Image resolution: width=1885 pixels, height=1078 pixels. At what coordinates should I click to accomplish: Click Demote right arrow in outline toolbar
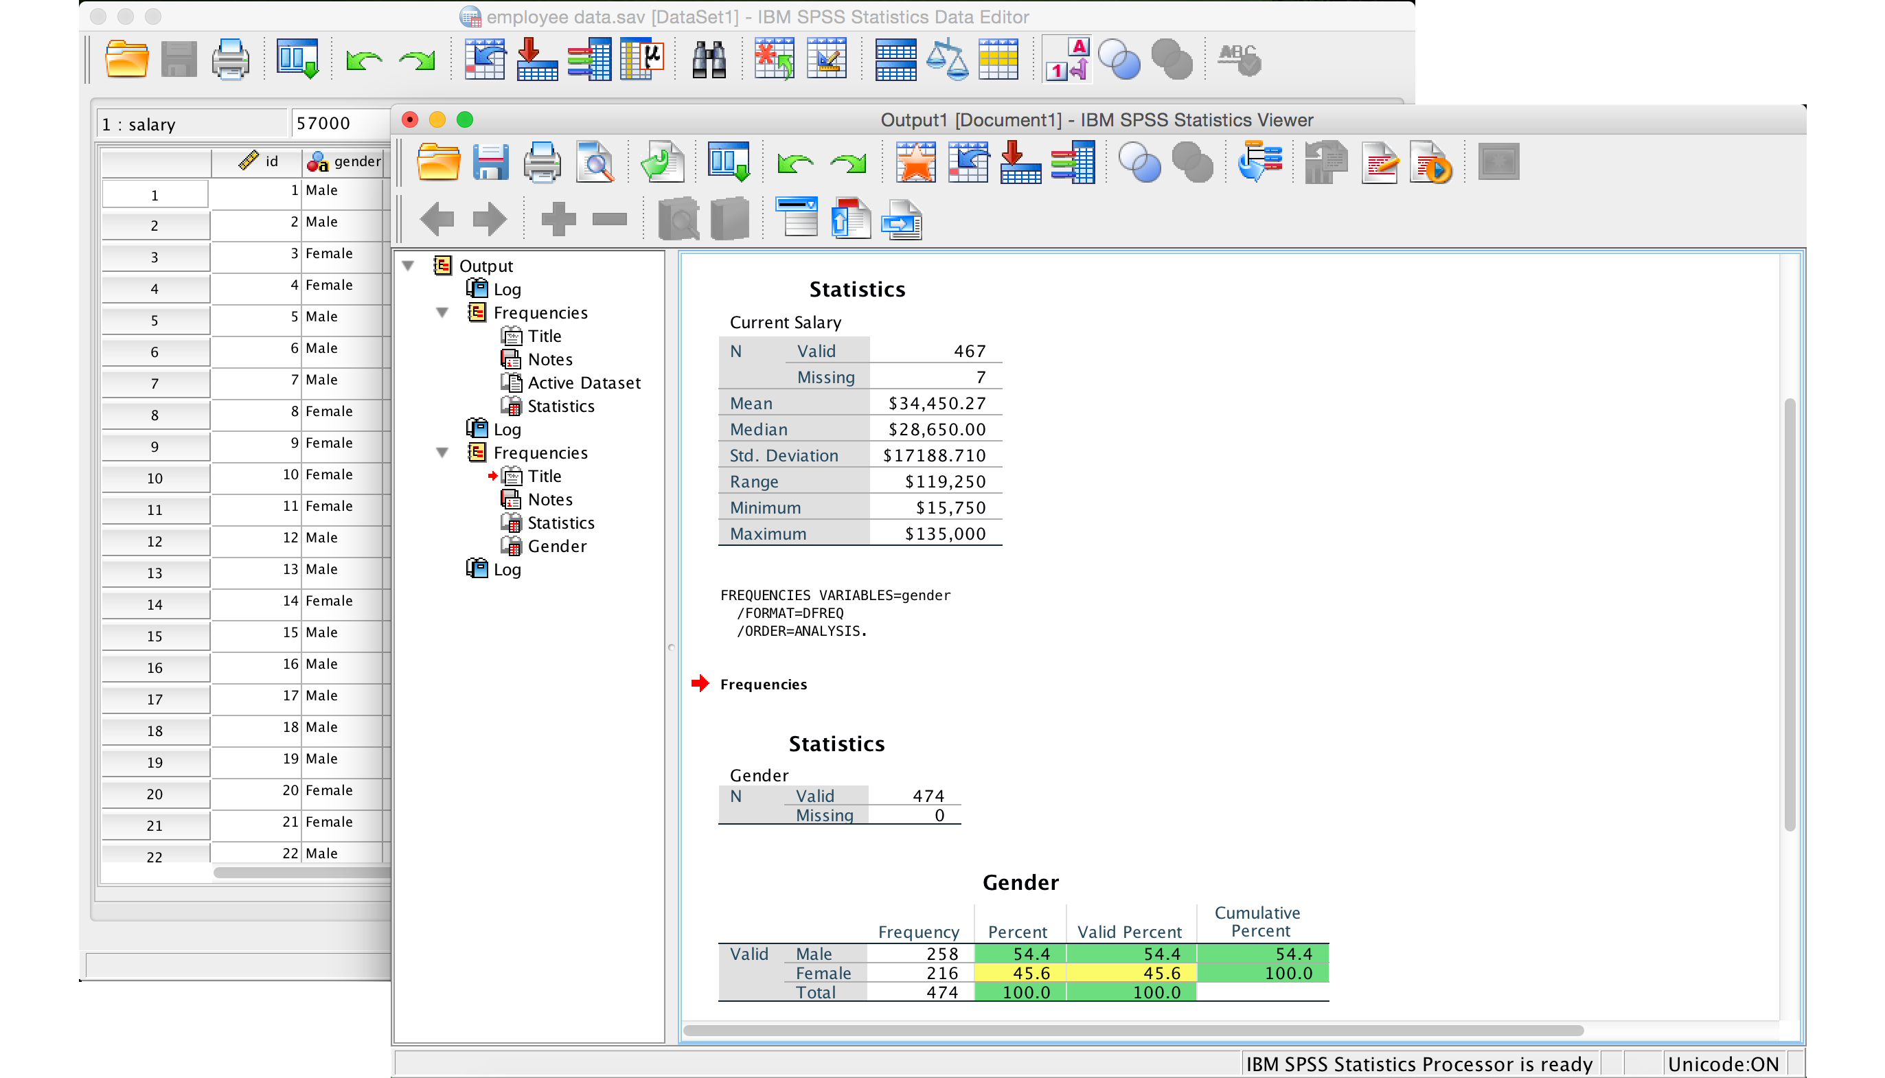click(x=490, y=218)
